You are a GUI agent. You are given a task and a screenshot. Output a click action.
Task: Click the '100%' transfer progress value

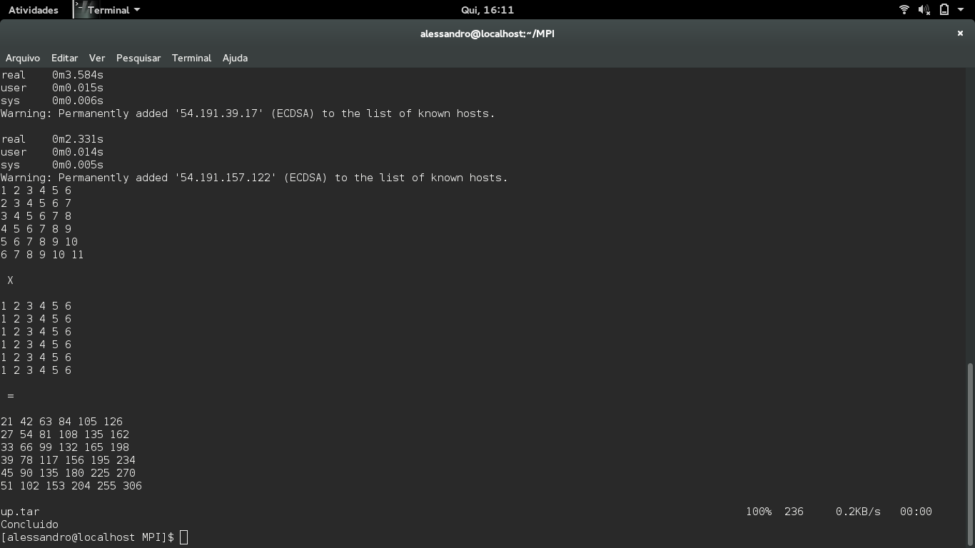pyautogui.click(x=759, y=512)
